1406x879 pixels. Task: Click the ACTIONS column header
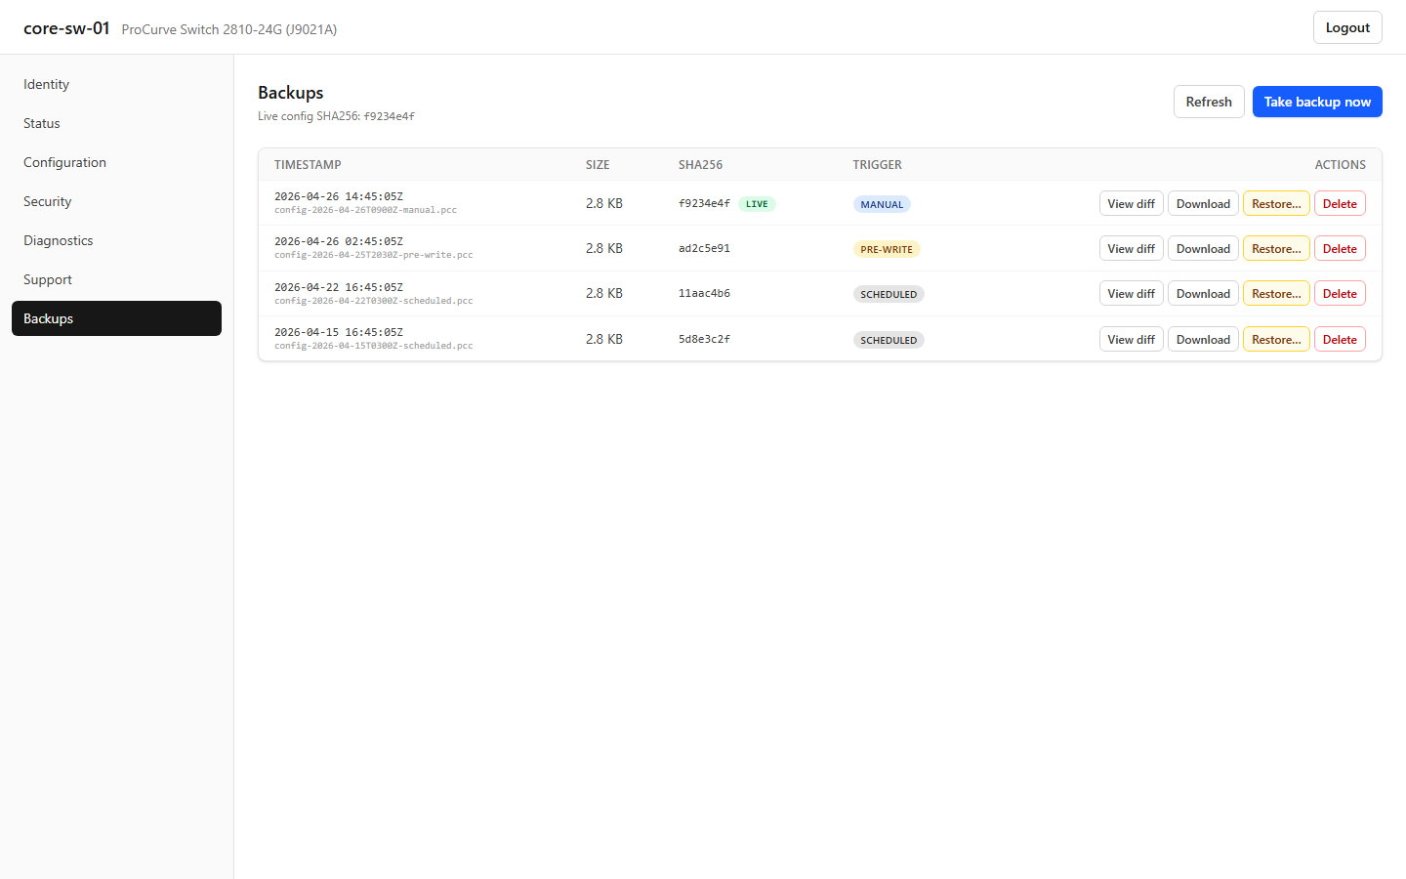coord(1340,165)
